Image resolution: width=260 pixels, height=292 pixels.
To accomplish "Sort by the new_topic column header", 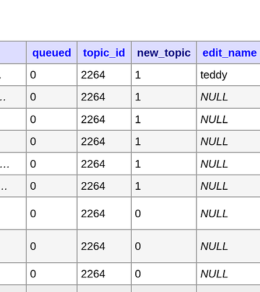I will pyautogui.click(x=164, y=53).
